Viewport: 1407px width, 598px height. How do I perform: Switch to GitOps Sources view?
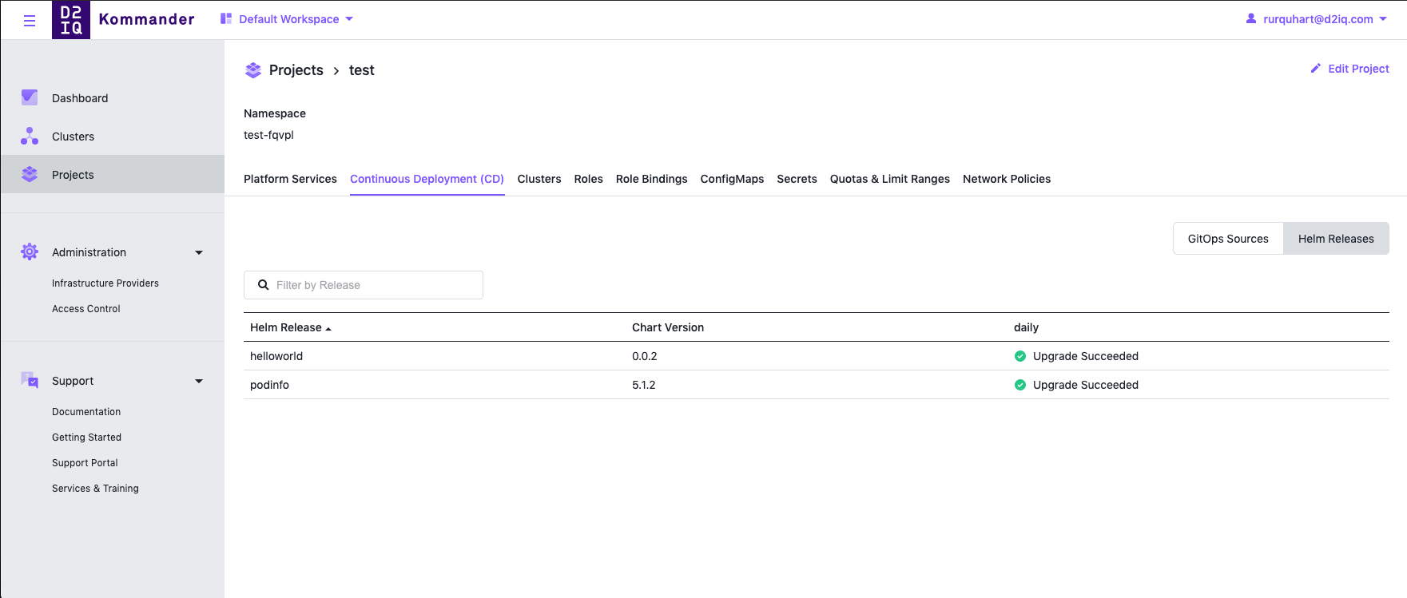point(1228,239)
